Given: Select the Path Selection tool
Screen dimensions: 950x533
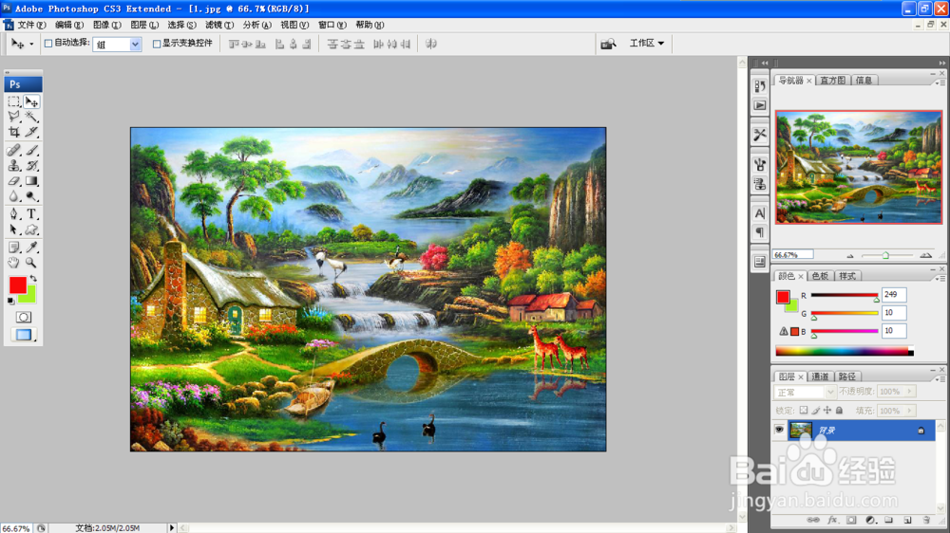Looking at the screenshot, I should (14, 230).
